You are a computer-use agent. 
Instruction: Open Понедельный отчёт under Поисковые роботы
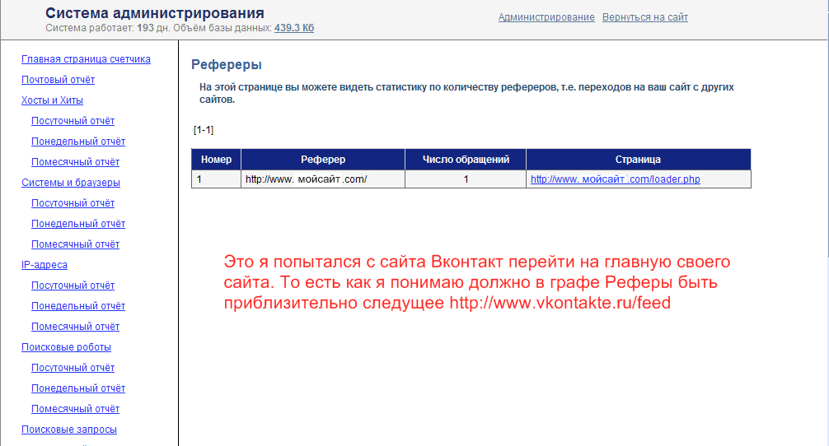click(77, 388)
